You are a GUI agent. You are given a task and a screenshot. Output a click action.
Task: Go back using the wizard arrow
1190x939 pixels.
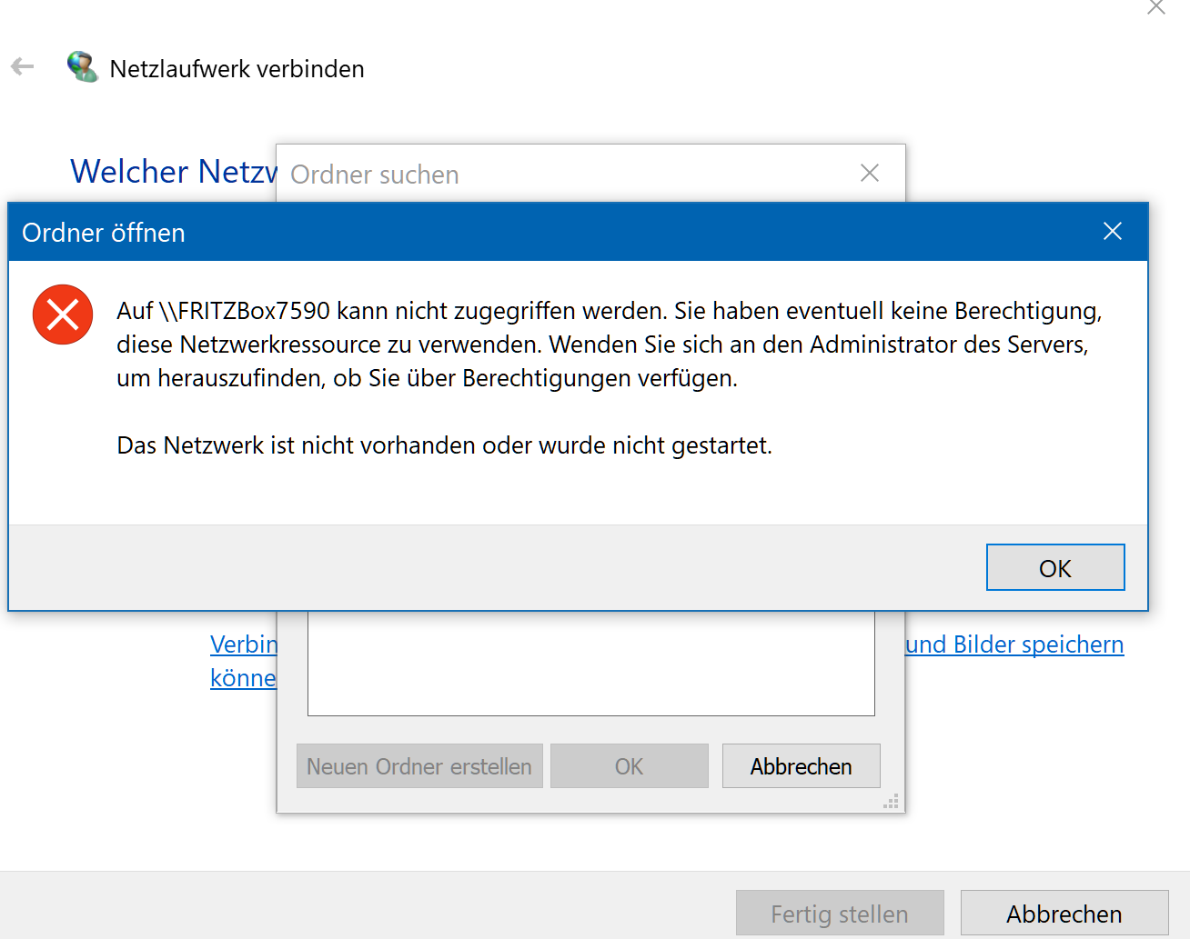[x=23, y=66]
